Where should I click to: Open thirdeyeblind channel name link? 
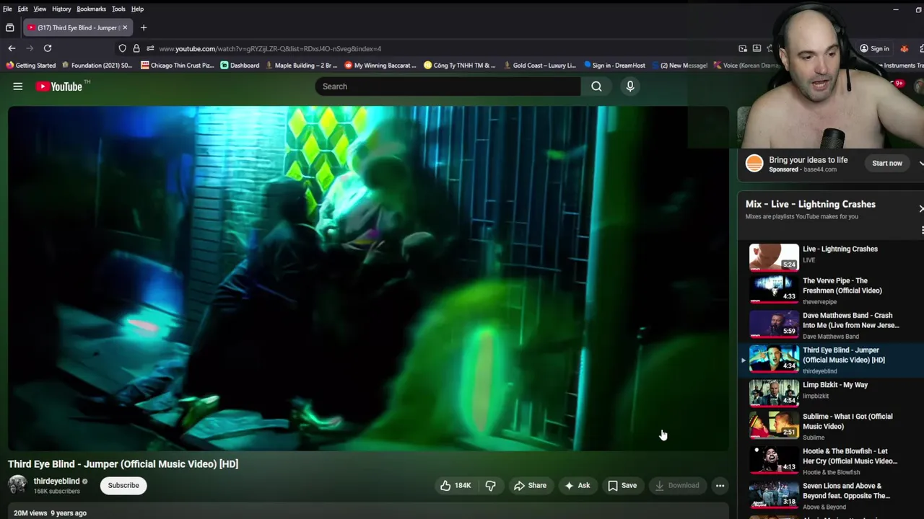coord(56,481)
